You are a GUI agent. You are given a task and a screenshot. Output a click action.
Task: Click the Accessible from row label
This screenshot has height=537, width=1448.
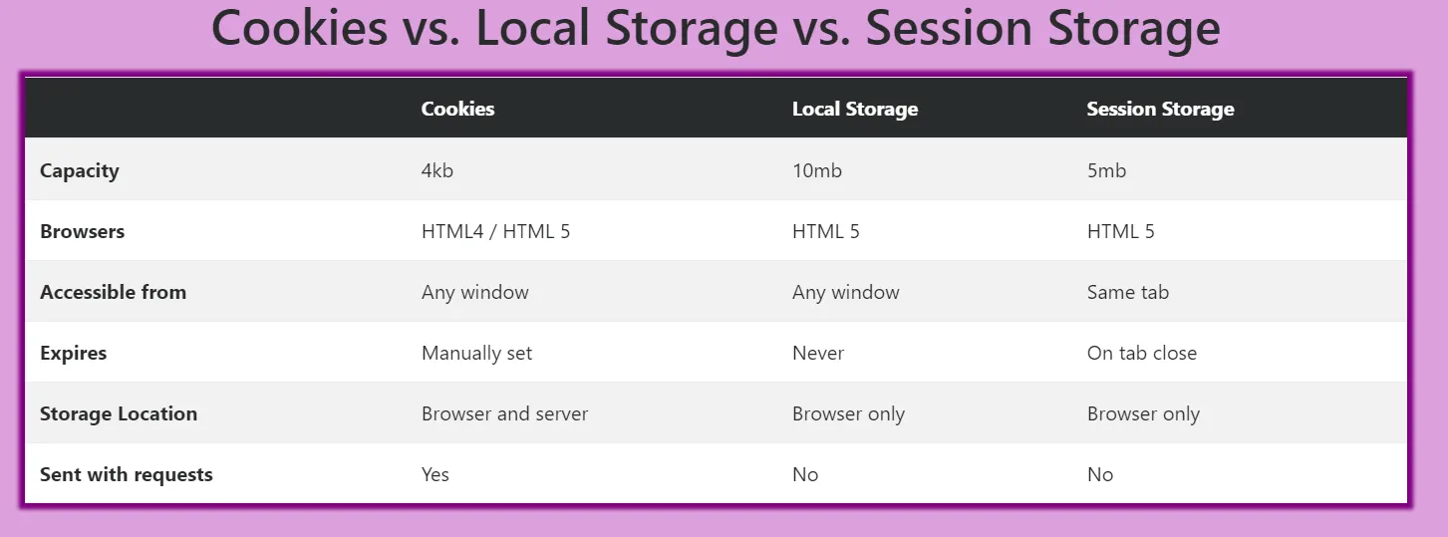coord(113,292)
